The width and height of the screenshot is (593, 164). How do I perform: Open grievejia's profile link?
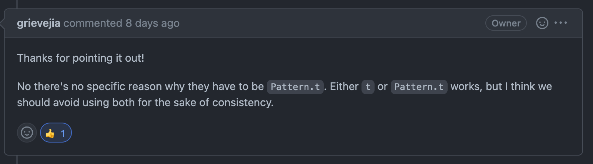(39, 23)
